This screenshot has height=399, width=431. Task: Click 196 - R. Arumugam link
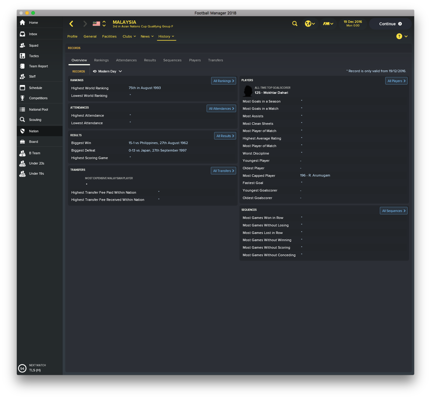point(315,175)
